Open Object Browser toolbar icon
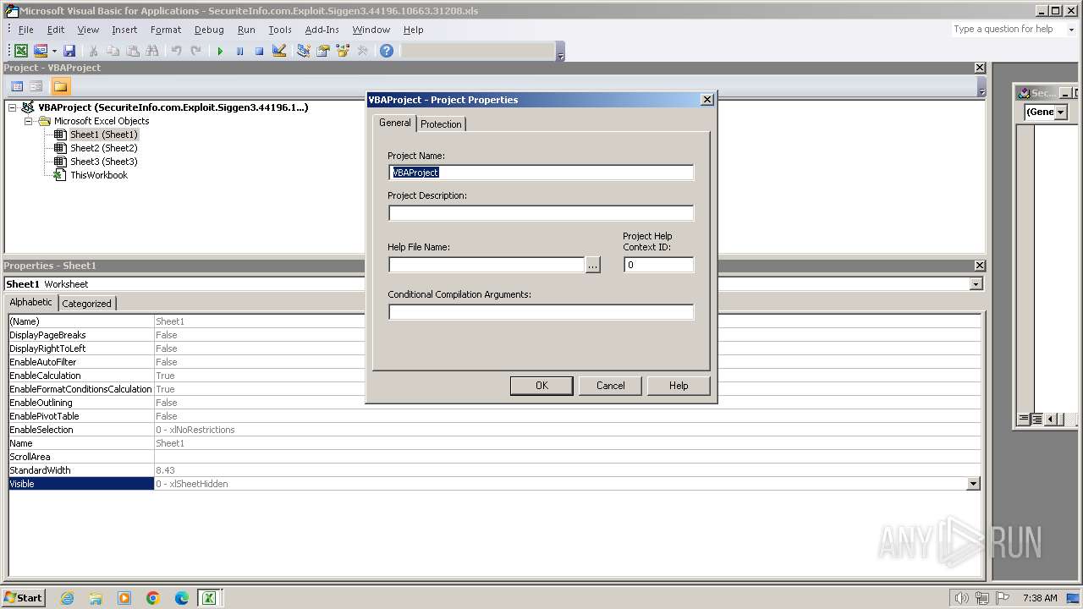This screenshot has width=1083, height=609. tap(343, 52)
